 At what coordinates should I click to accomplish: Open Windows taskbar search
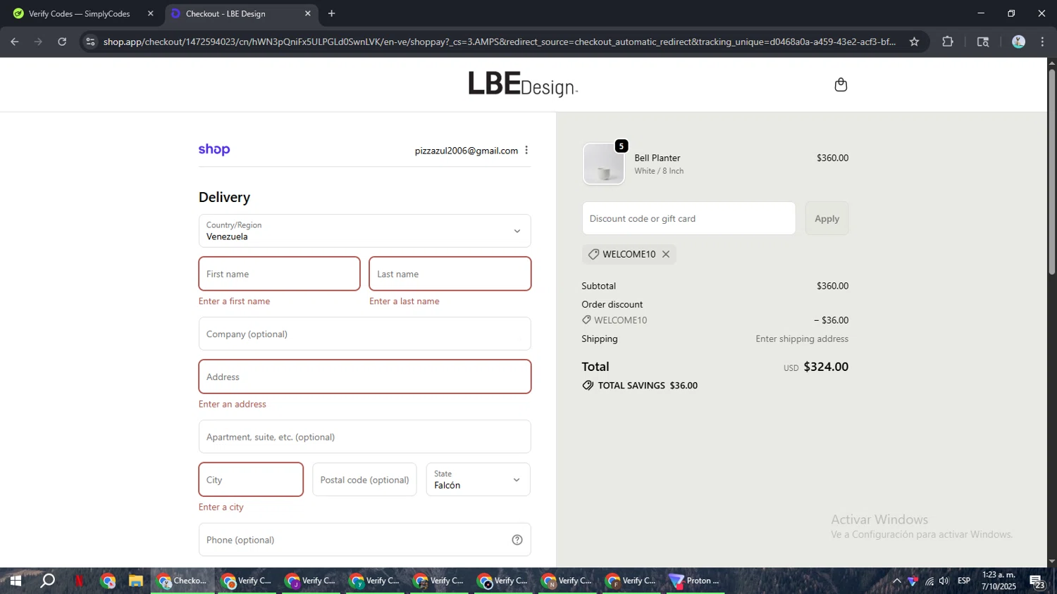click(47, 581)
